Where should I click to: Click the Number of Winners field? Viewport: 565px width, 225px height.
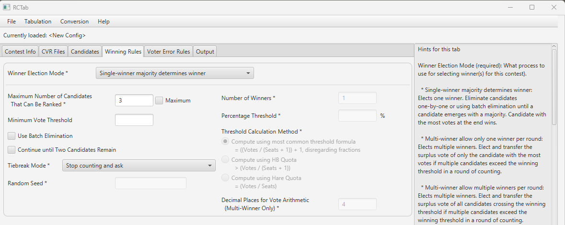[x=357, y=98]
